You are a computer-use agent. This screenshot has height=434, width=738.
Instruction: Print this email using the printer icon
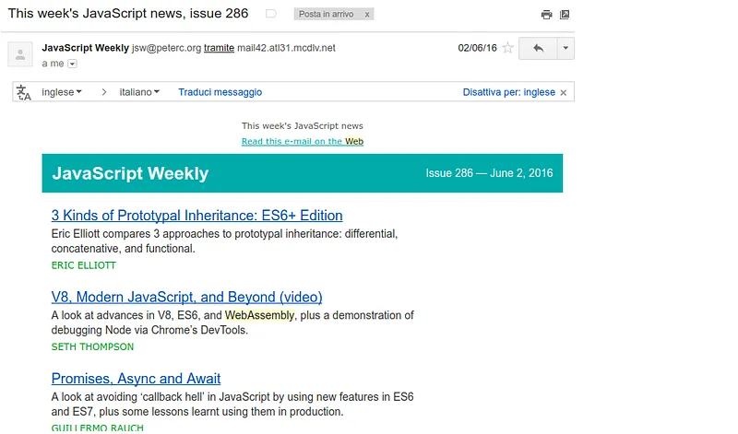pyautogui.click(x=546, y=15)
